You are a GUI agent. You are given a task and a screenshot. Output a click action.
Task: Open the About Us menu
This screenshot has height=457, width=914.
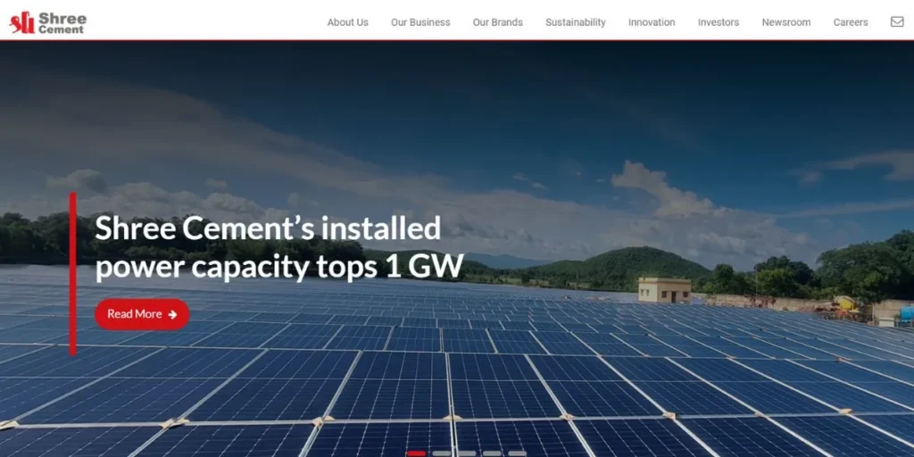347,22
